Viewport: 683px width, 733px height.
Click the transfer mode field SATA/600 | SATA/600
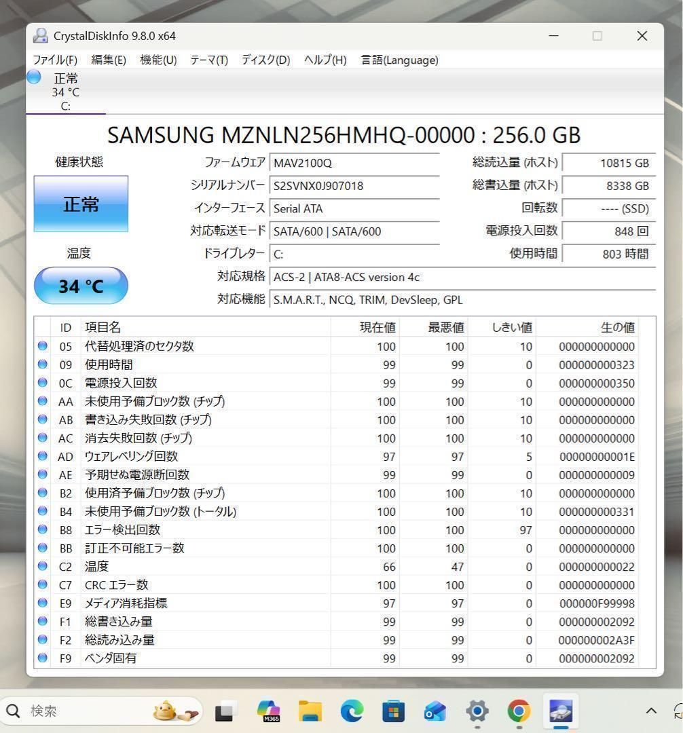click(x=354, y=231)
